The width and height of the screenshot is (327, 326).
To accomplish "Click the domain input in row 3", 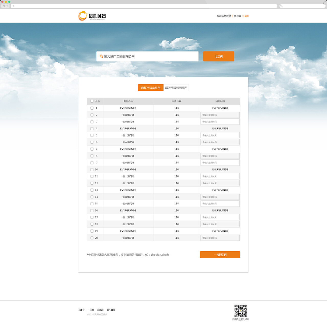I will click(220, 122).
